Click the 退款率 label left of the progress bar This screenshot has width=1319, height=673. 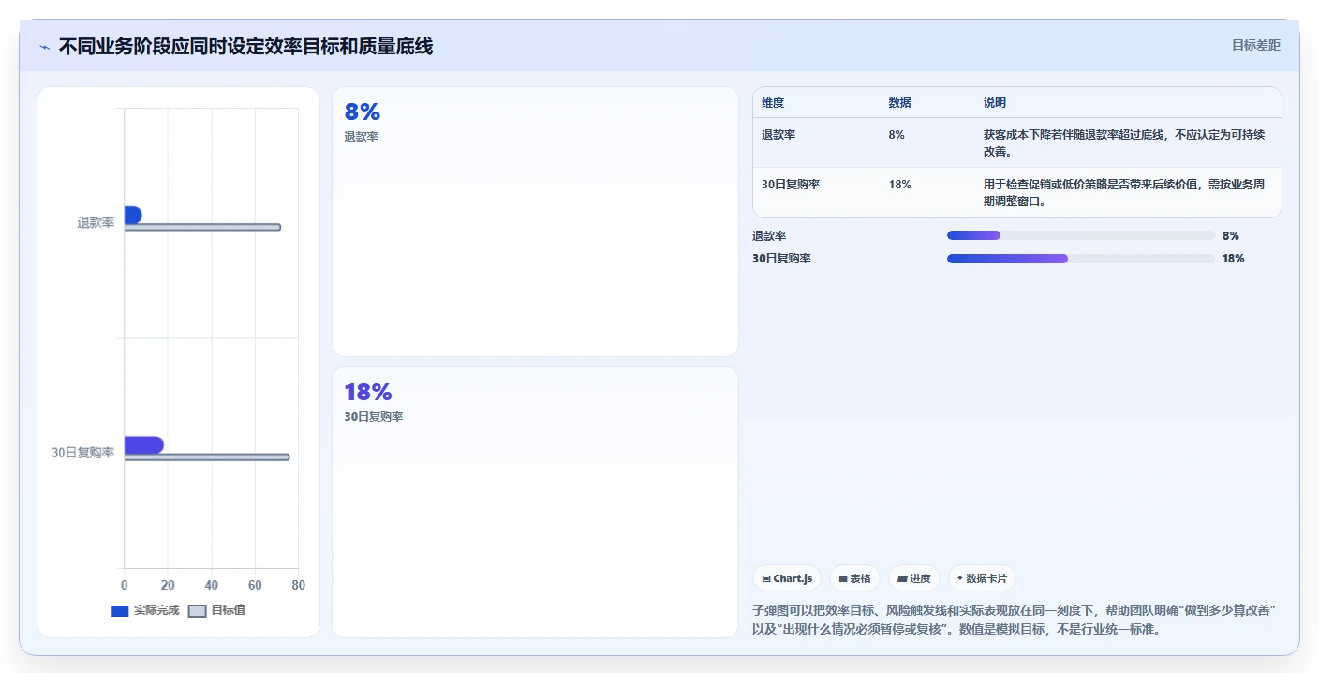coord(769,236)
